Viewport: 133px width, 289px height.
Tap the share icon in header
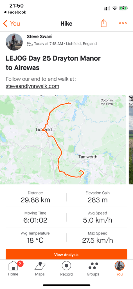click(103, 23)
